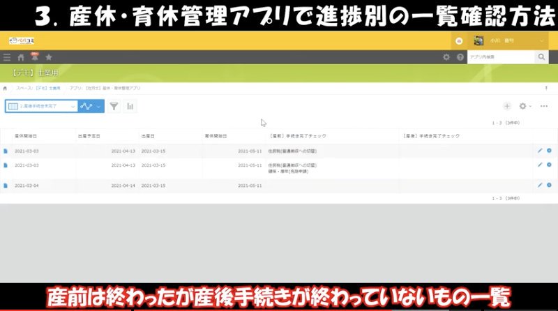Open bookmarks via the star icon

48,57
